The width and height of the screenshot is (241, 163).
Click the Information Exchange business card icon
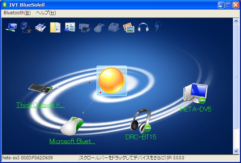coord(70,27)
